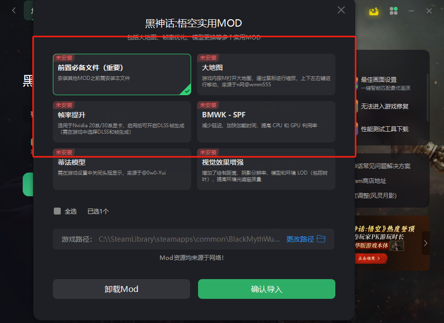This screenshot has width=444, height=323.
Task: Select the 帧率提升 mod card
Action: [x=122, y=122]
